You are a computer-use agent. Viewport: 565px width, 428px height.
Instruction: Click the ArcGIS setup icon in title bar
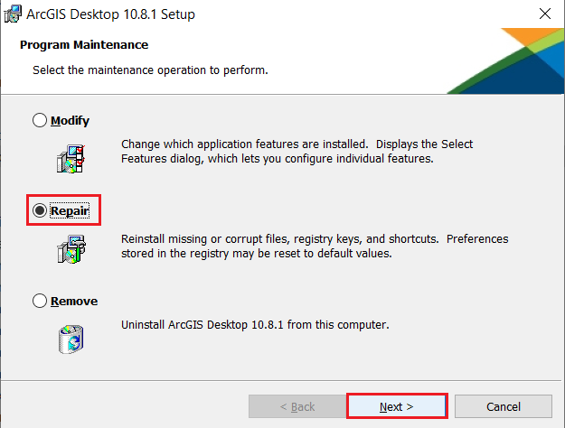point(14,14)
